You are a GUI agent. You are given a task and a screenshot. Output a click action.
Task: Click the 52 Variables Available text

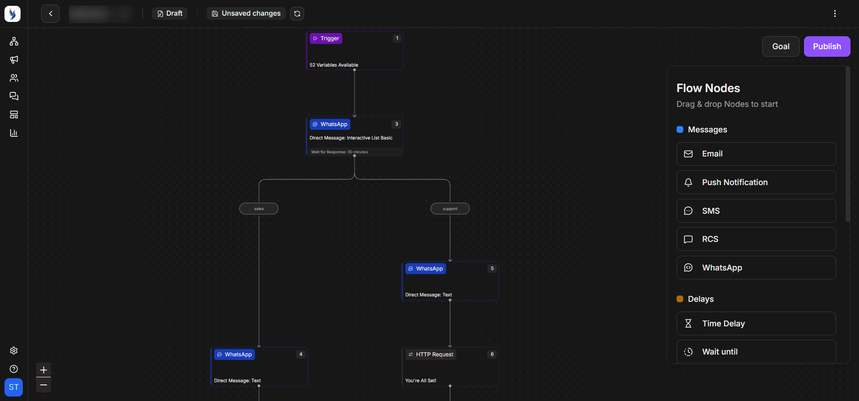click(x=334, y=65)
